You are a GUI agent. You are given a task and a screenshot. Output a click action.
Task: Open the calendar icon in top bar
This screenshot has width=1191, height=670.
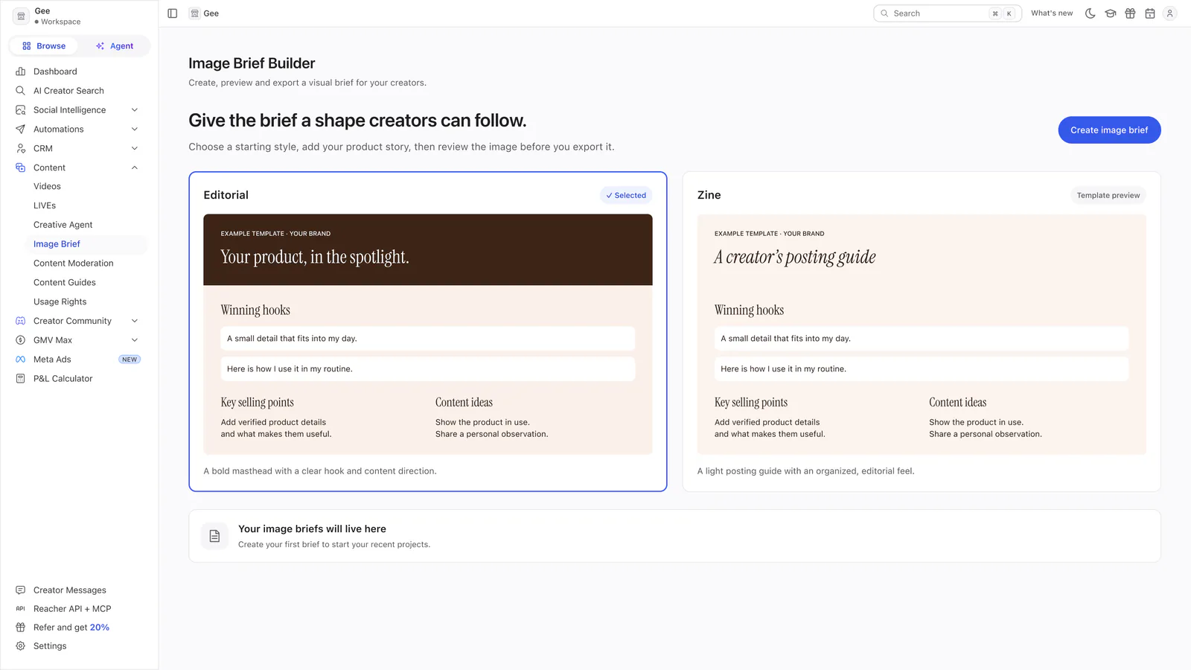tap(1150, 13)
